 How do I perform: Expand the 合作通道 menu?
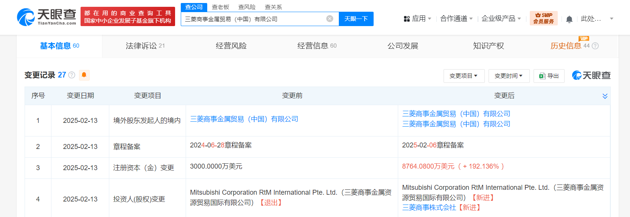[x=456, y=19]
